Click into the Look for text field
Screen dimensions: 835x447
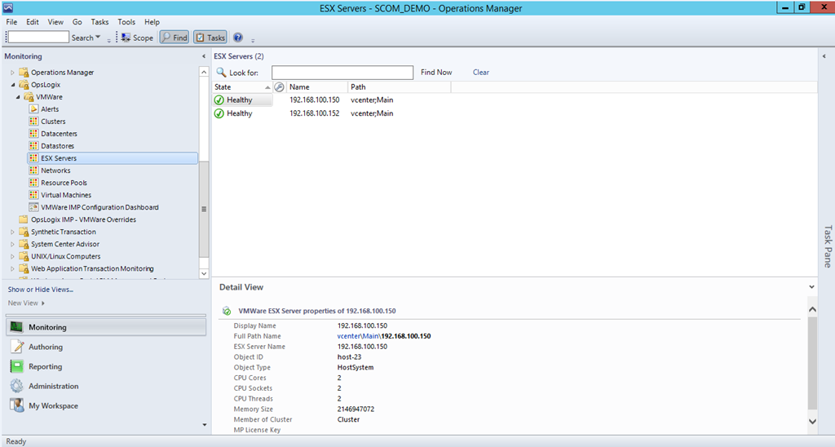point(342,73)
